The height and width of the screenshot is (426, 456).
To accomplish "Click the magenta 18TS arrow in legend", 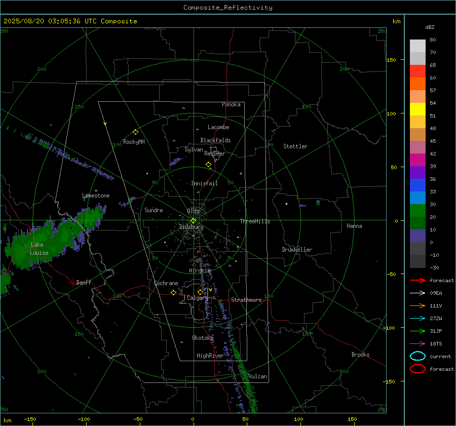I will click(417, 344).
